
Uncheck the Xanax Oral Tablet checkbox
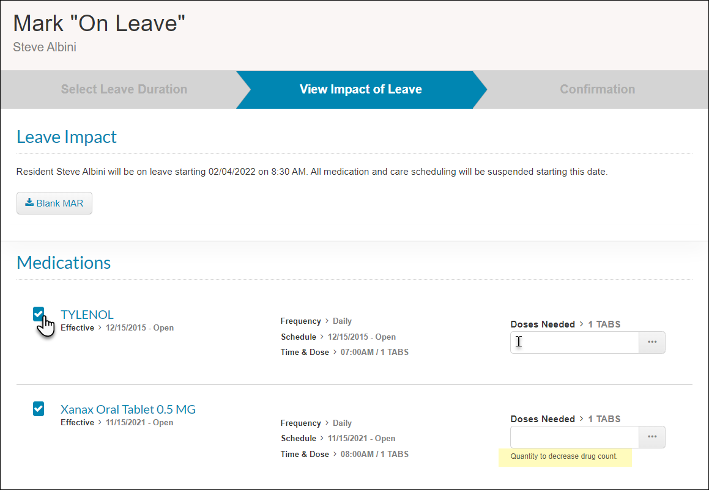[39, 409]
